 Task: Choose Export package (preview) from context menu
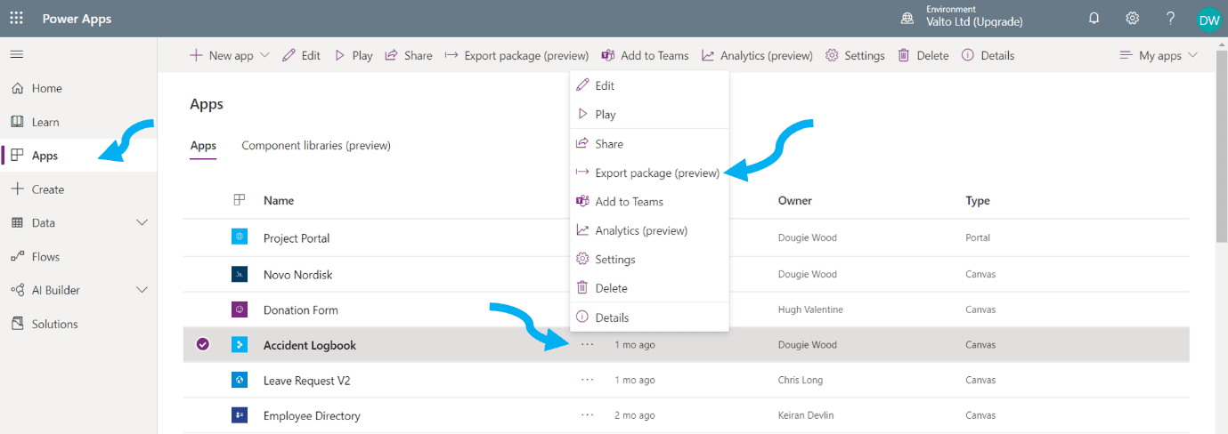coord(649,173)
